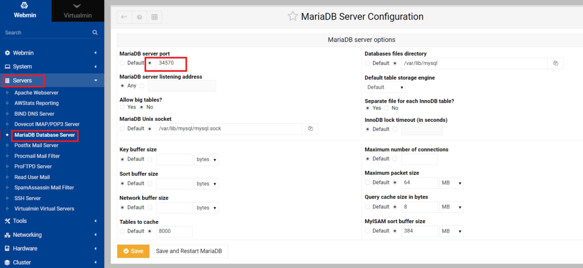Open MyISAM sort buffer size units dropdown
The height and width of the screenshot is (268, 583).
click(x=451, y=231)
